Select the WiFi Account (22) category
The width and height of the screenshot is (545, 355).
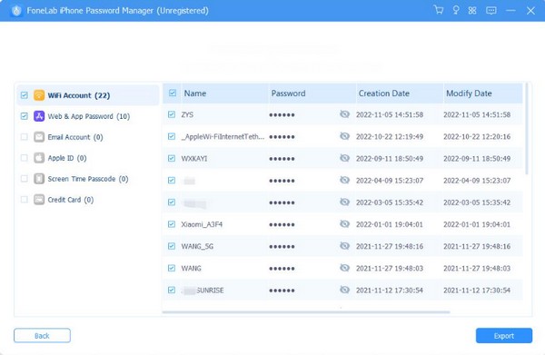tap(88, 95)
